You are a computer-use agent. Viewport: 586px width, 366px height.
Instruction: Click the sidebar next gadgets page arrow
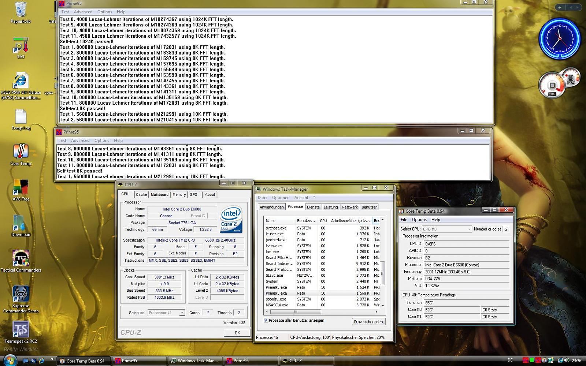[578, 7]
